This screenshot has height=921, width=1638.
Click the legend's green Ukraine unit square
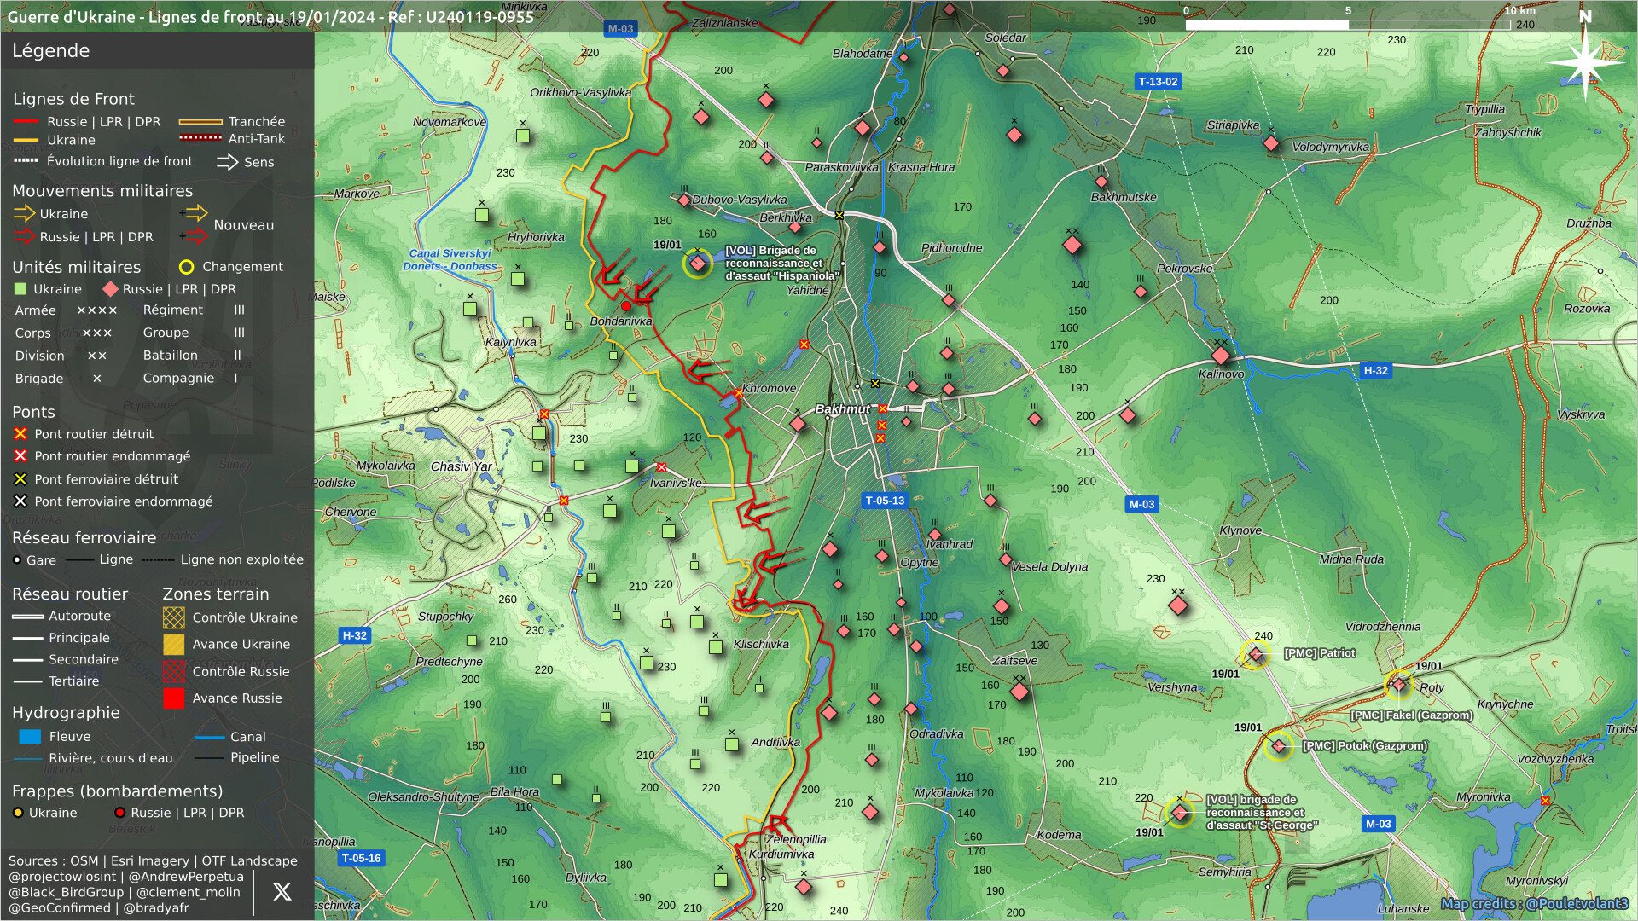(20, 289)
